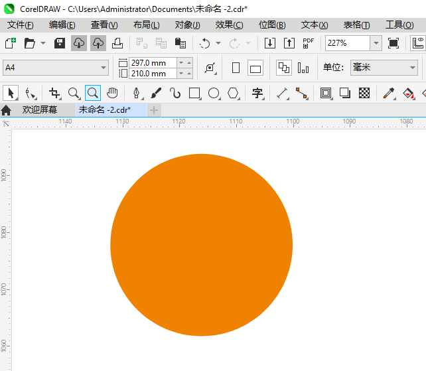Toggle full-screen preview button

[393, 43]
